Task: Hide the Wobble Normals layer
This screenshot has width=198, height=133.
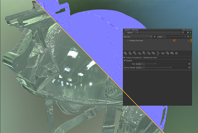Action: pos(128,41)
